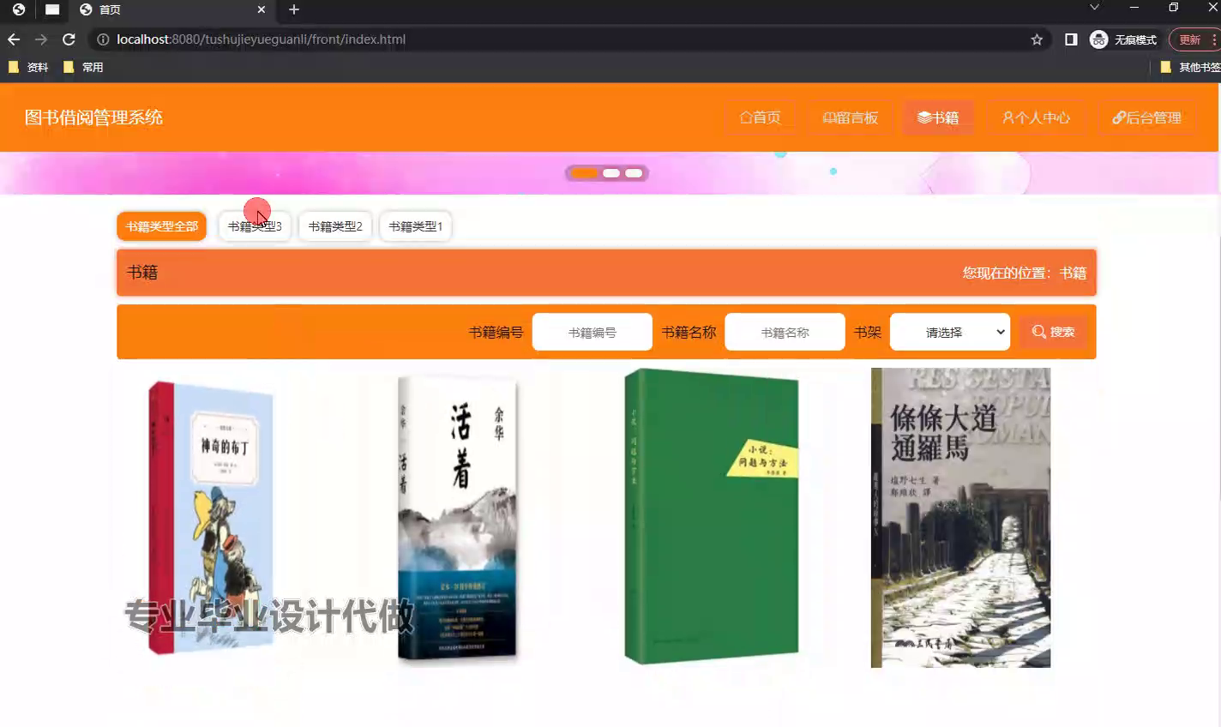The height and width of the screenshot is (727, 1221).
Task: Click the 搜索 search button
Action: pyautogui.click(x=1053, y=332)
